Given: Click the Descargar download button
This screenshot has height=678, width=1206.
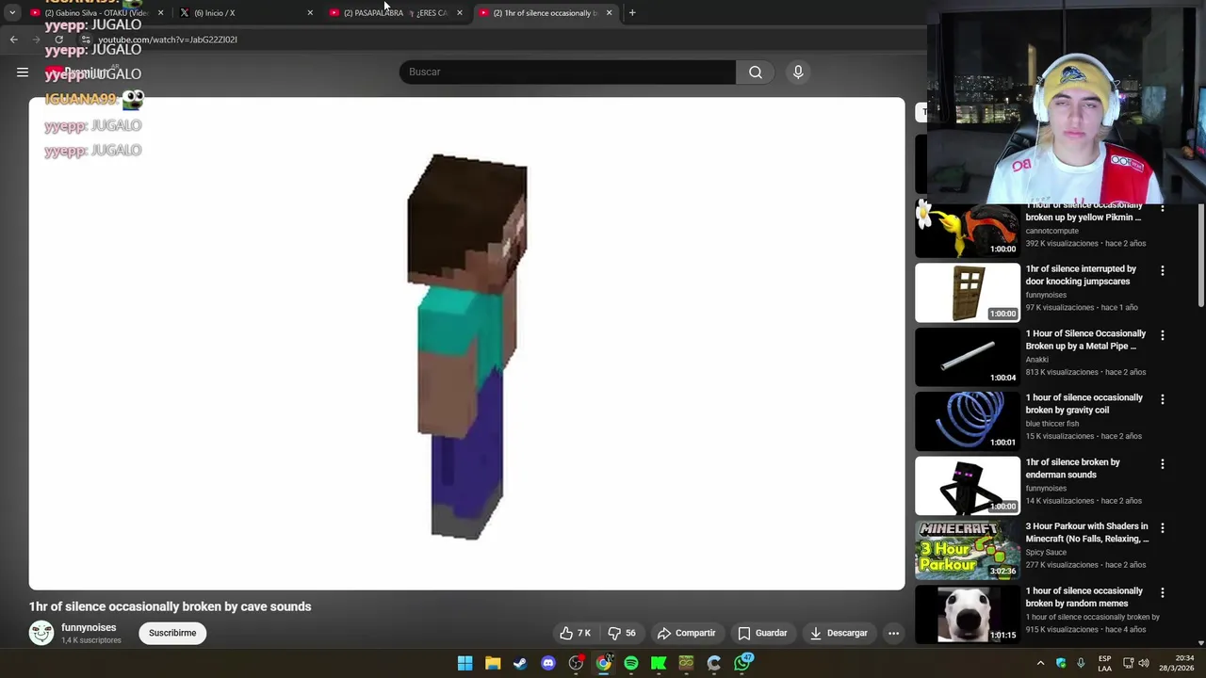Looking at the screenshot, I should [839, 633].
